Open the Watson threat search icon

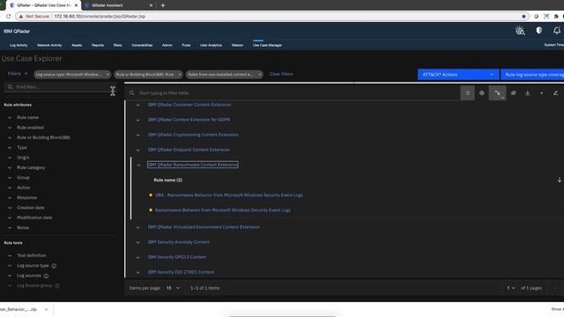pos(520,31)
